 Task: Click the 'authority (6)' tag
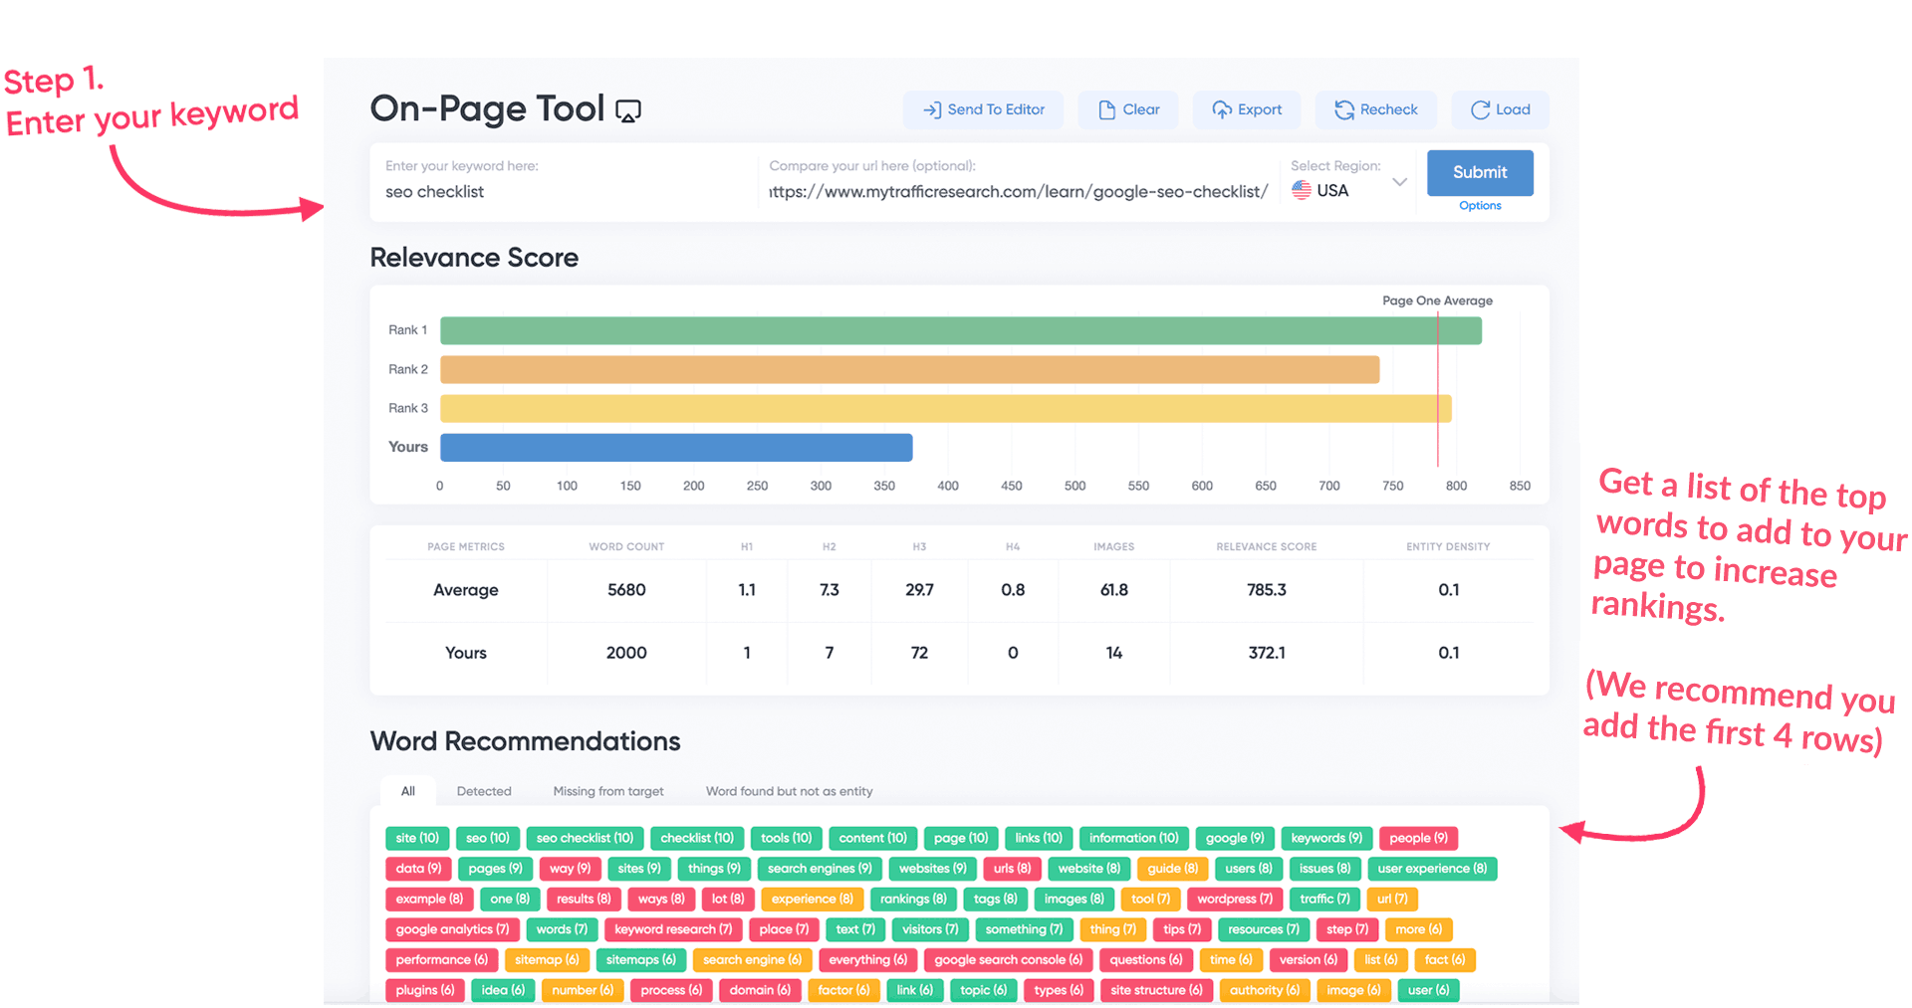pyautogui.click(x=1264, y=990)
